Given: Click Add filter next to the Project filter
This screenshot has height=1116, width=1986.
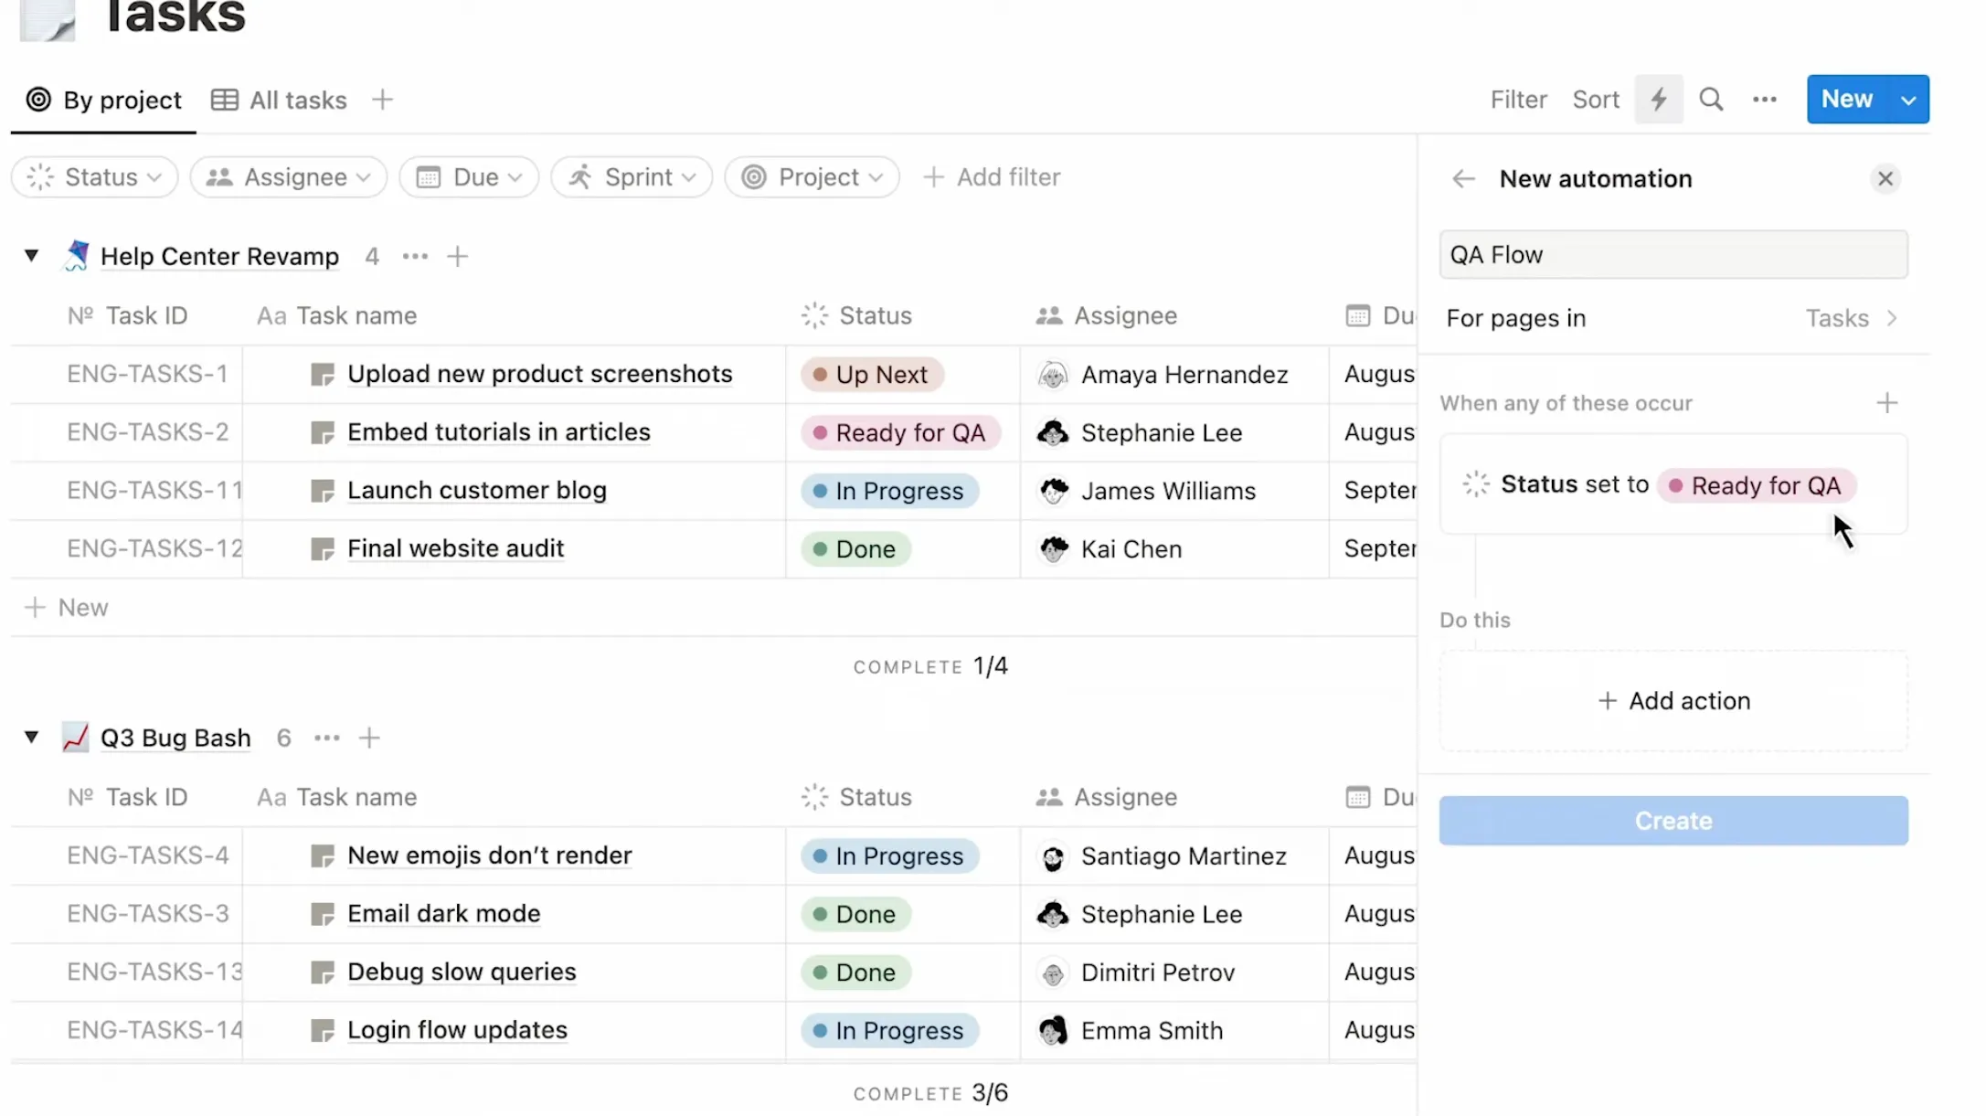Looking at the screenshot, I should pos(992,176).
